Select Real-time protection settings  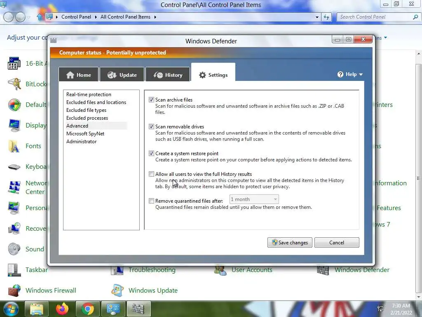[89, 95]
